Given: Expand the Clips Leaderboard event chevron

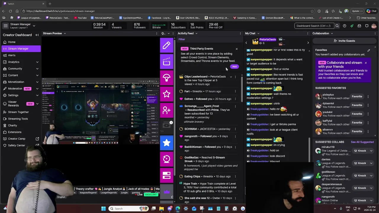Looking at the screenshot, I should 231,77.
